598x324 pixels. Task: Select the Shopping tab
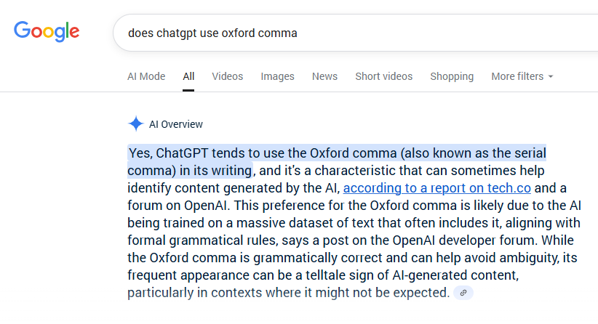452,76
